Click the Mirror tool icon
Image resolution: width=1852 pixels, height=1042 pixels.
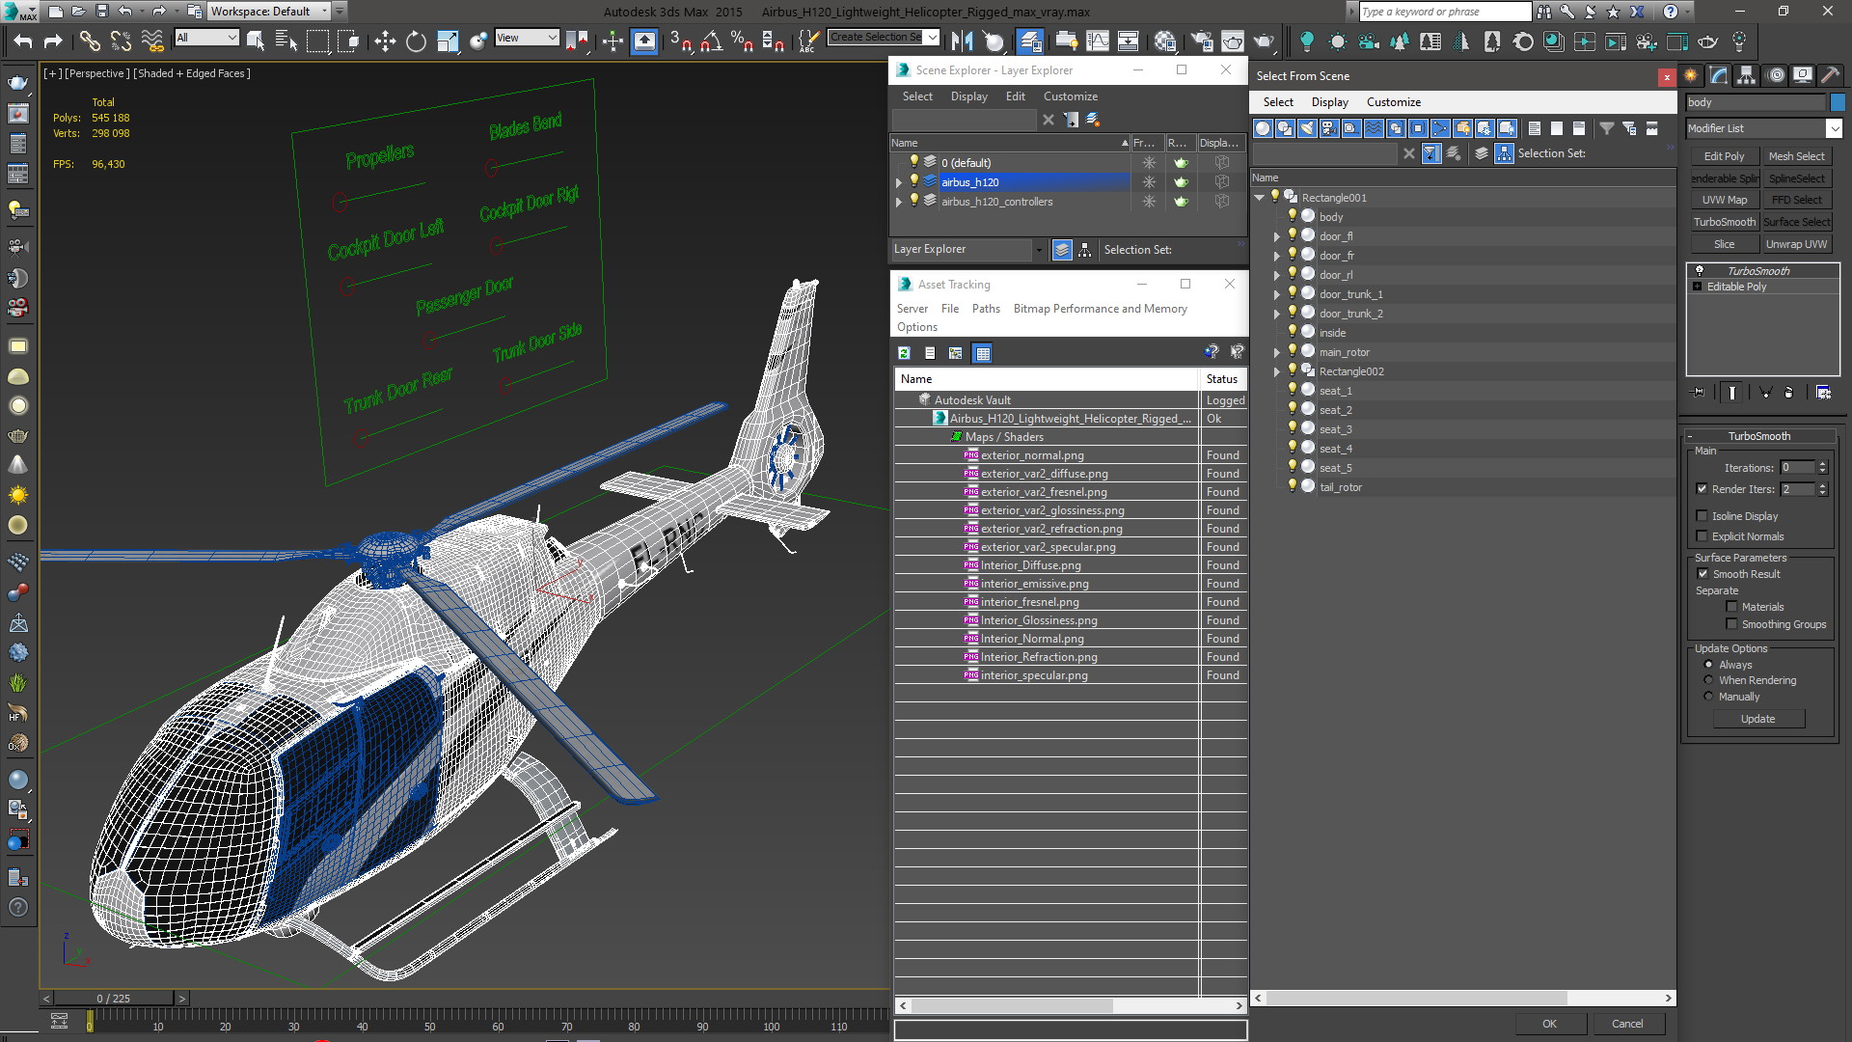click(x=962, y=41)
